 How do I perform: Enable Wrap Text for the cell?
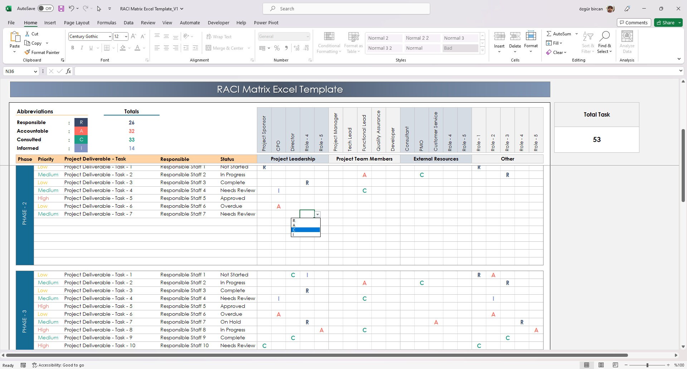point(219,36)
